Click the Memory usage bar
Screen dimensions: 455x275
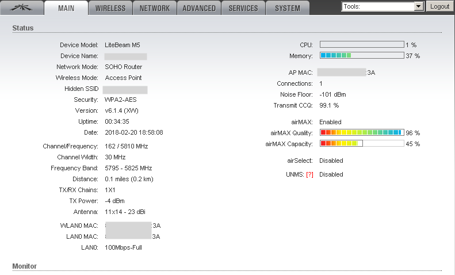coord(362,55)
